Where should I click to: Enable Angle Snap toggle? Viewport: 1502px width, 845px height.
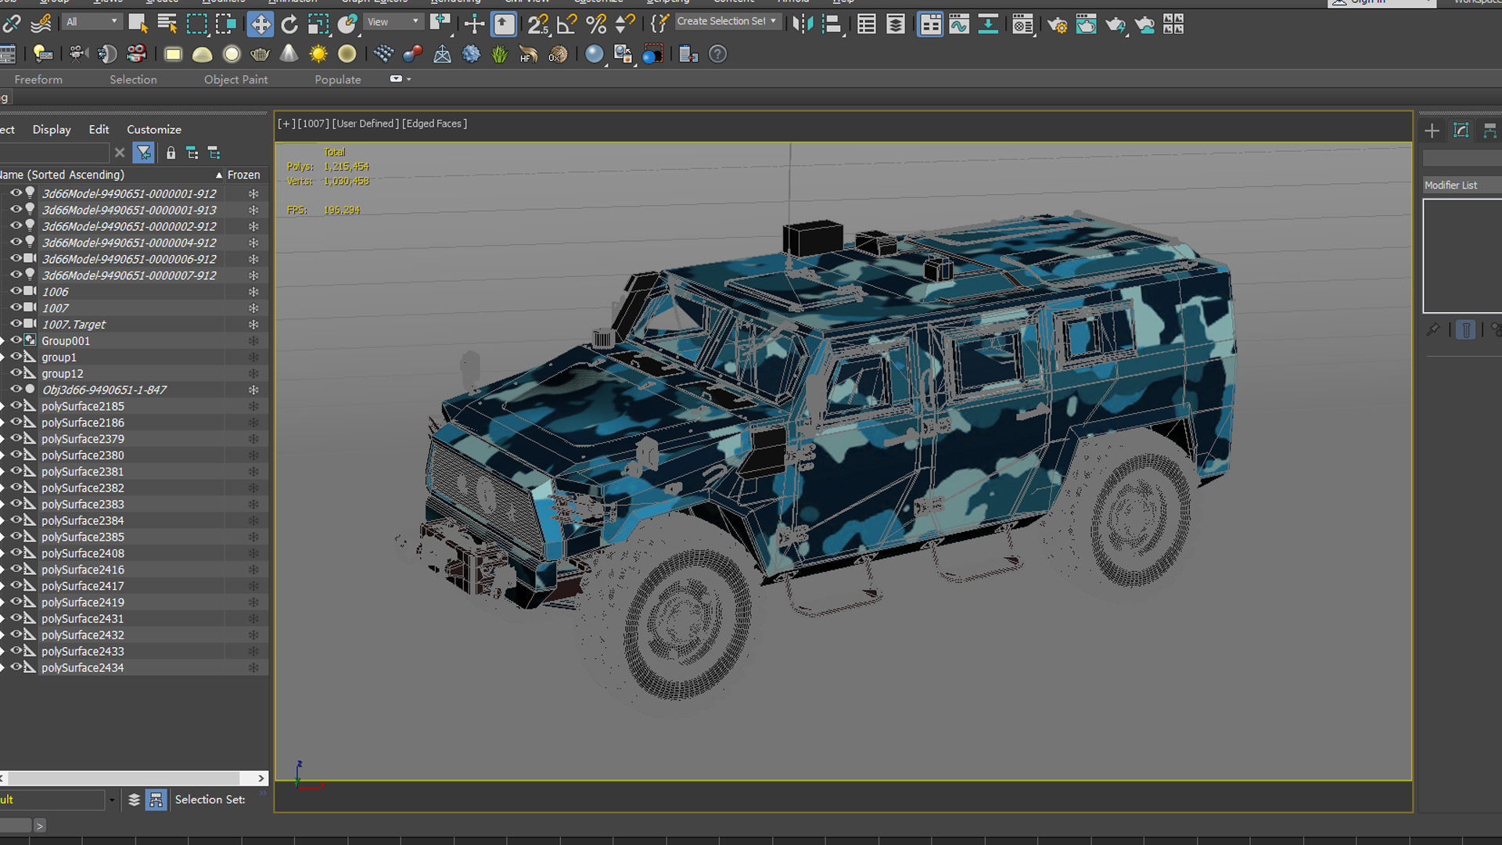point(567,24)
